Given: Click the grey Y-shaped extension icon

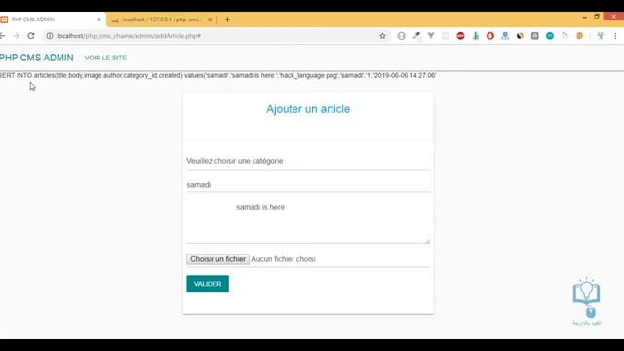Looking at the screenshot, I should click(431, 36).
